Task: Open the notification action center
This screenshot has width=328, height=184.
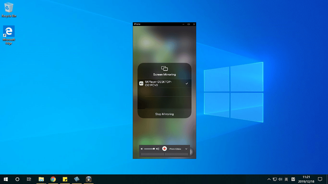Action: point(320,179)
